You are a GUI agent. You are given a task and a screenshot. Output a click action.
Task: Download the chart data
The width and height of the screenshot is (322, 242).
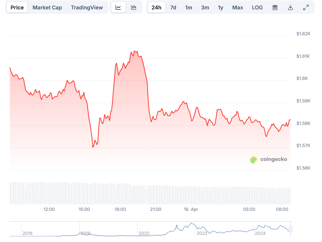tap(290, 7)
